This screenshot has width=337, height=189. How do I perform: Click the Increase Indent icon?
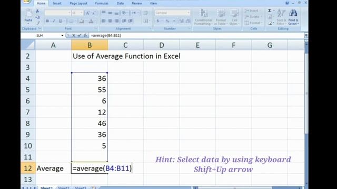[x=131, y=21]
